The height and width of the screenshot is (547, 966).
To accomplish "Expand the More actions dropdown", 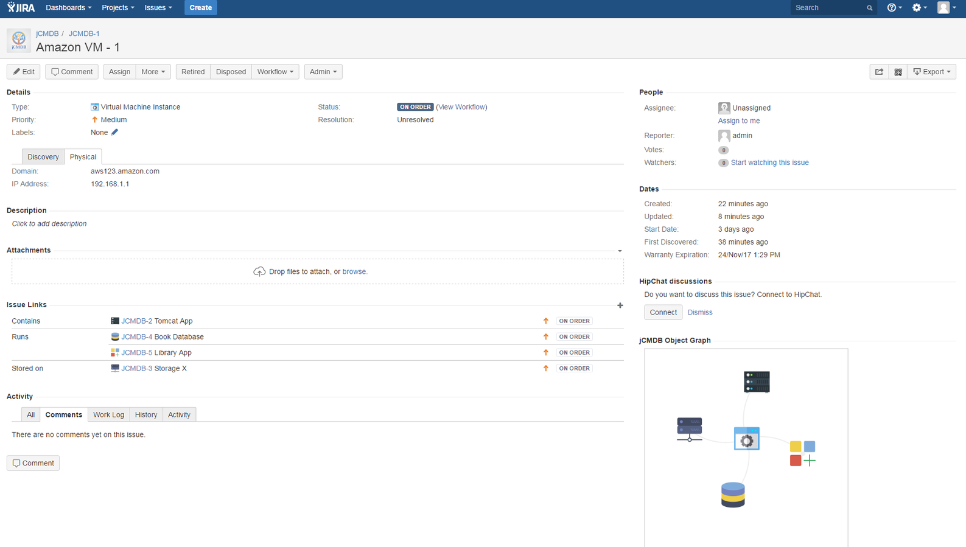I will (x=153, y=72).
